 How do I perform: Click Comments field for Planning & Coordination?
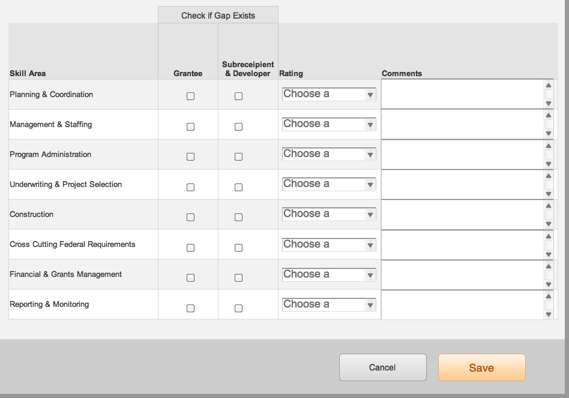(x=462, y=94)
